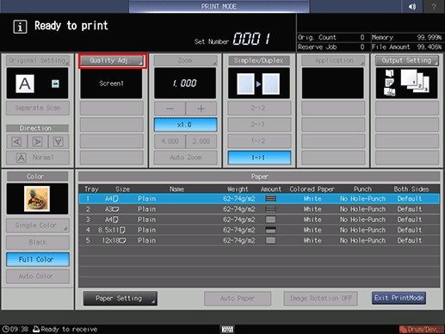Viewport: 445px width, 334px height.
Task: Open the Output Setting menu
Action: click(407, 60)
